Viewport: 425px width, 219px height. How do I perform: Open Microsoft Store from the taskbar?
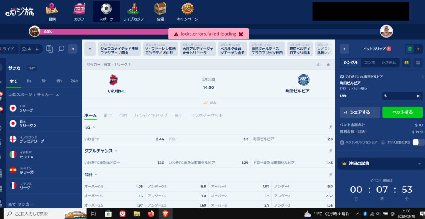click(x=108, y=214)
